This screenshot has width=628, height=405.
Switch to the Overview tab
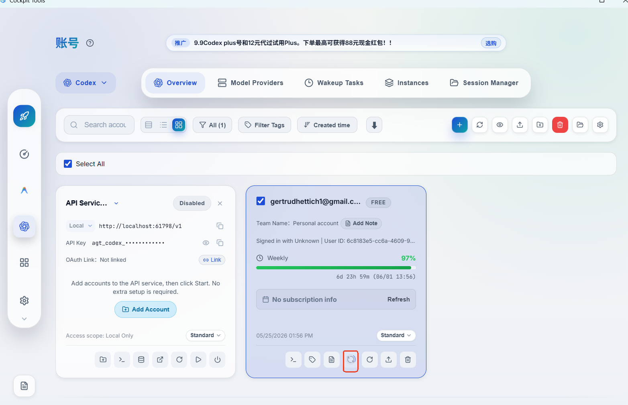[175, 83]
